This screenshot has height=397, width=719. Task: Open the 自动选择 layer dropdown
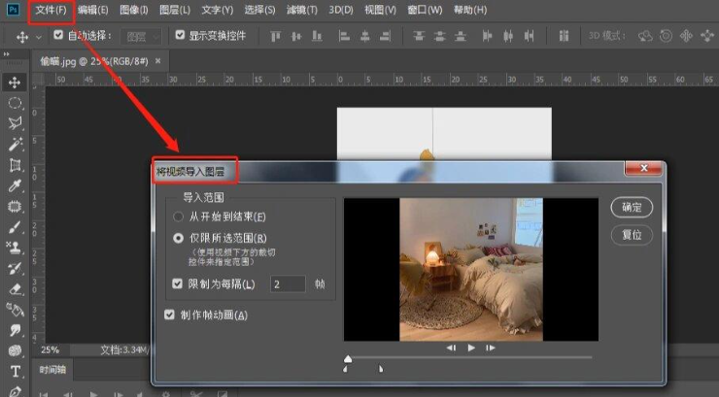point(144,36)
